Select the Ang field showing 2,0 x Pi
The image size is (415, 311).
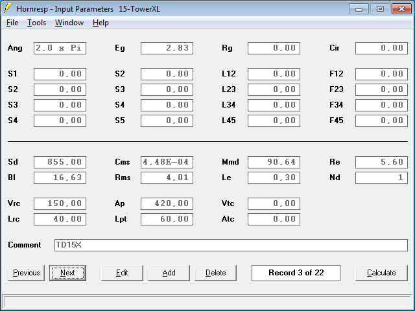tap(60, 48)
